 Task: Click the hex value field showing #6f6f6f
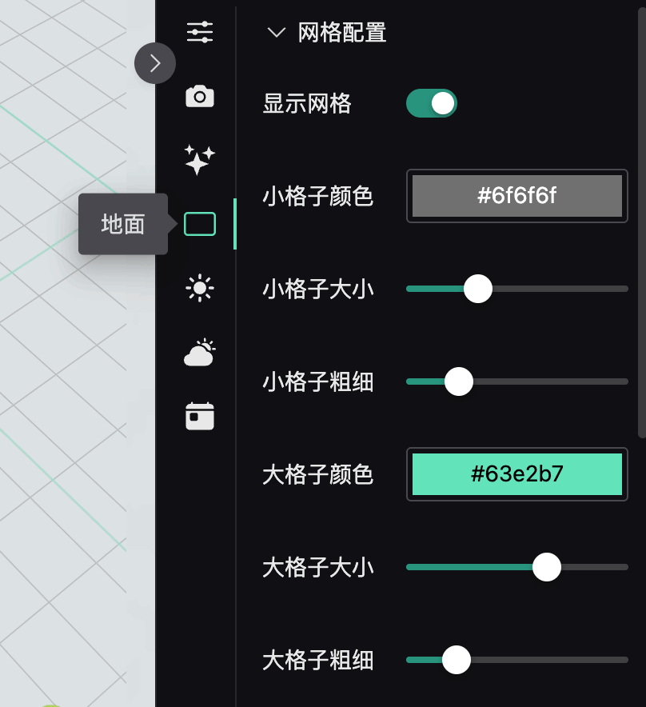516,196
